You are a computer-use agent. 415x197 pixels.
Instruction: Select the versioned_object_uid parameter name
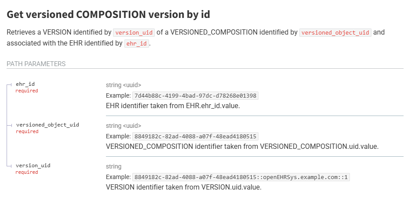click(x=47, y=125)
